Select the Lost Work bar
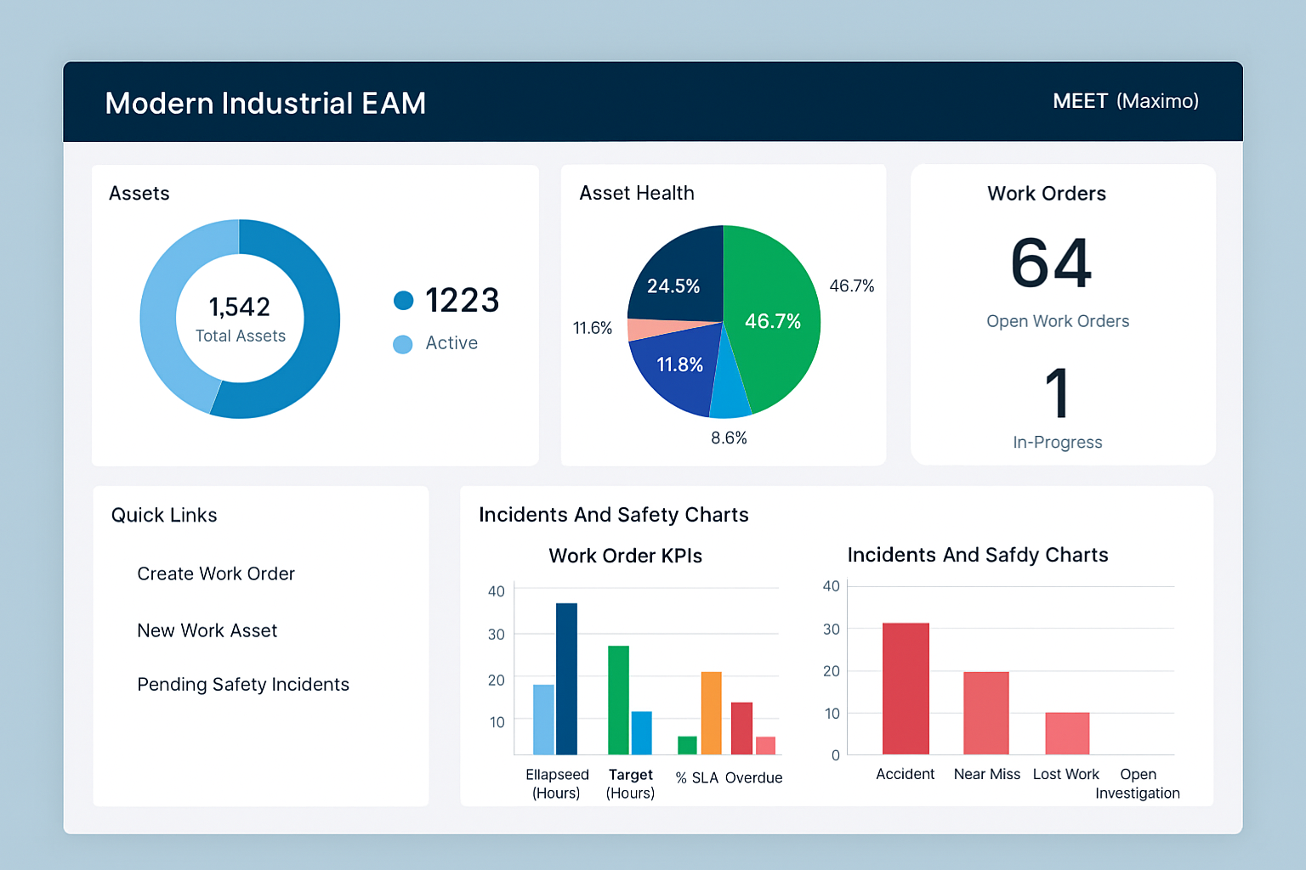Screen dimensions: 1306x870 [x=1067, y=733]
